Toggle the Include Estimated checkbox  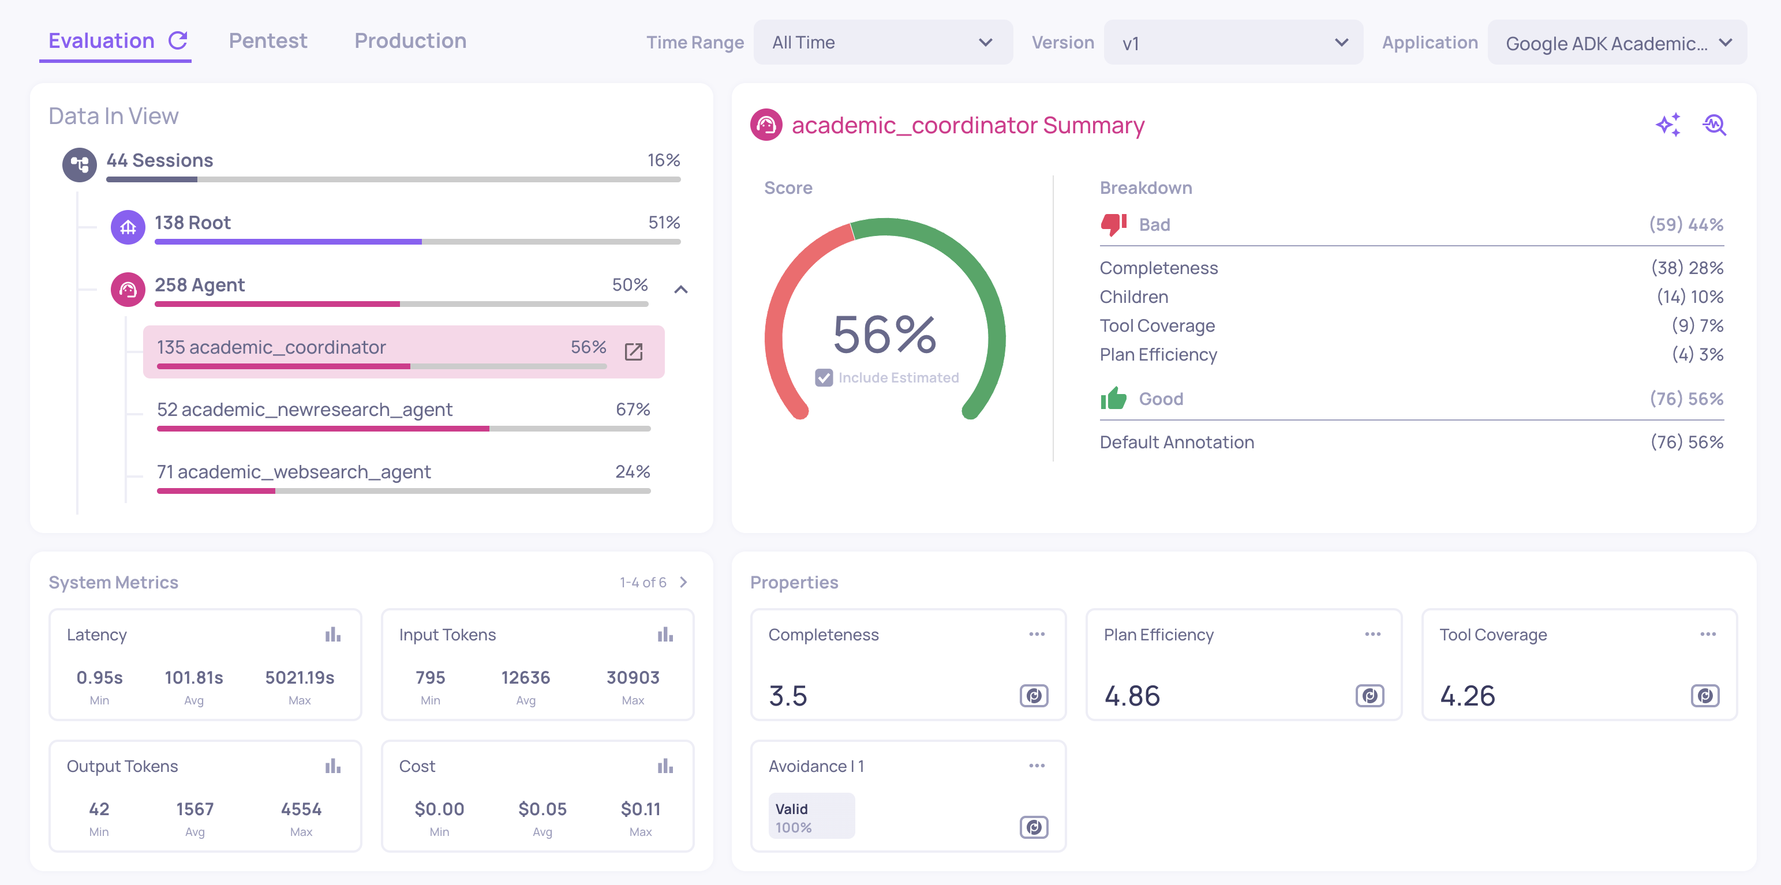click(x=824, y=377)
